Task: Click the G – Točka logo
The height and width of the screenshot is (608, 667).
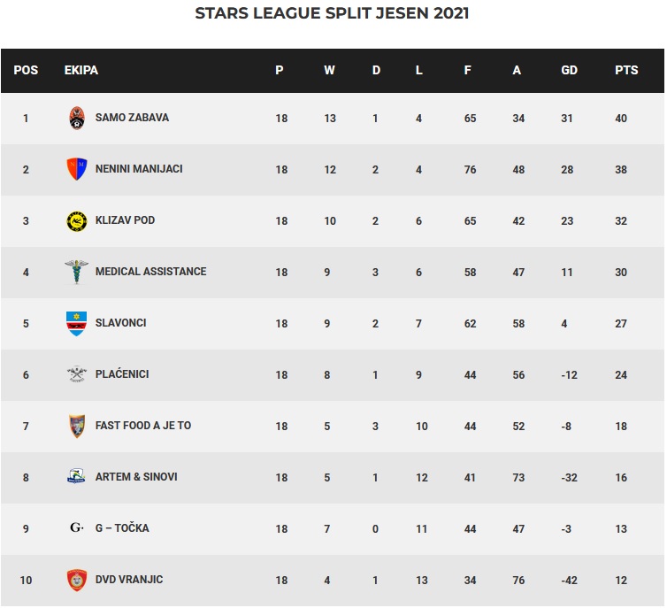Action: coord(77,528)
